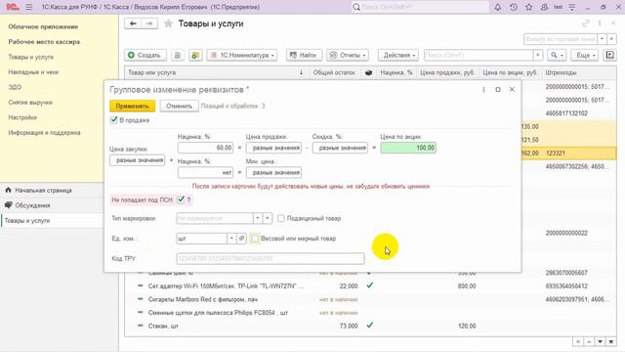Expand the Отчеты dropdown
Viewport: 625px width, 352px height.
(348, 55)
